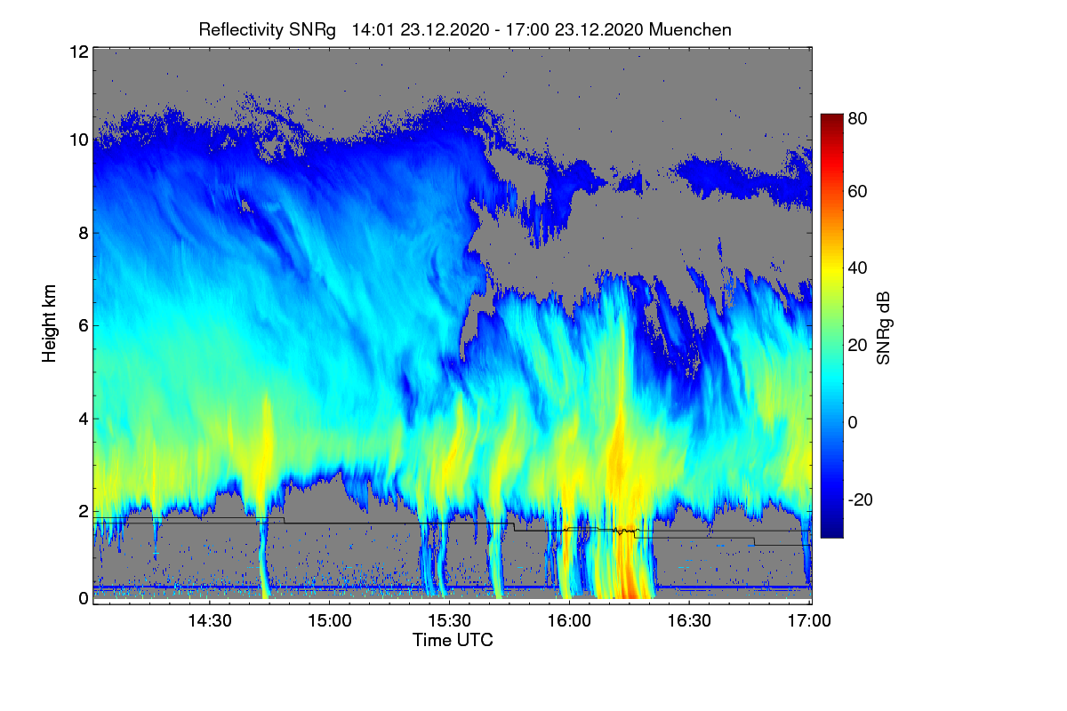Click the height axis label '8'
The width and height of the screenshot is (1067, 711).
(x=84, y=233)
